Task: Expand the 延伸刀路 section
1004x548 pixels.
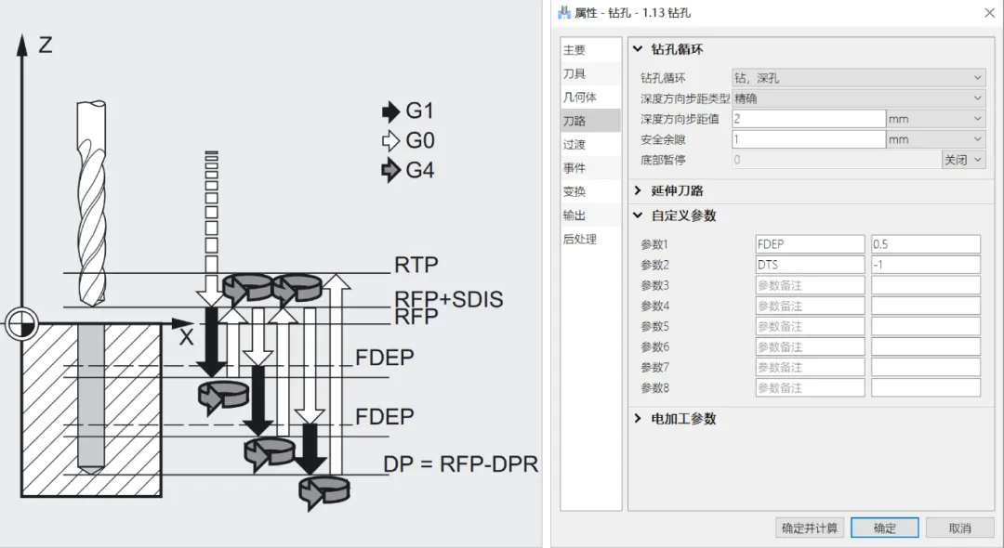Action: coord(638,190)
